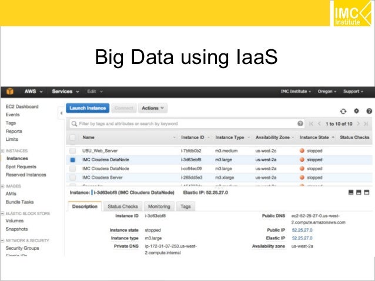
Task: Go to previous page of results
Action: pos(319,124)
